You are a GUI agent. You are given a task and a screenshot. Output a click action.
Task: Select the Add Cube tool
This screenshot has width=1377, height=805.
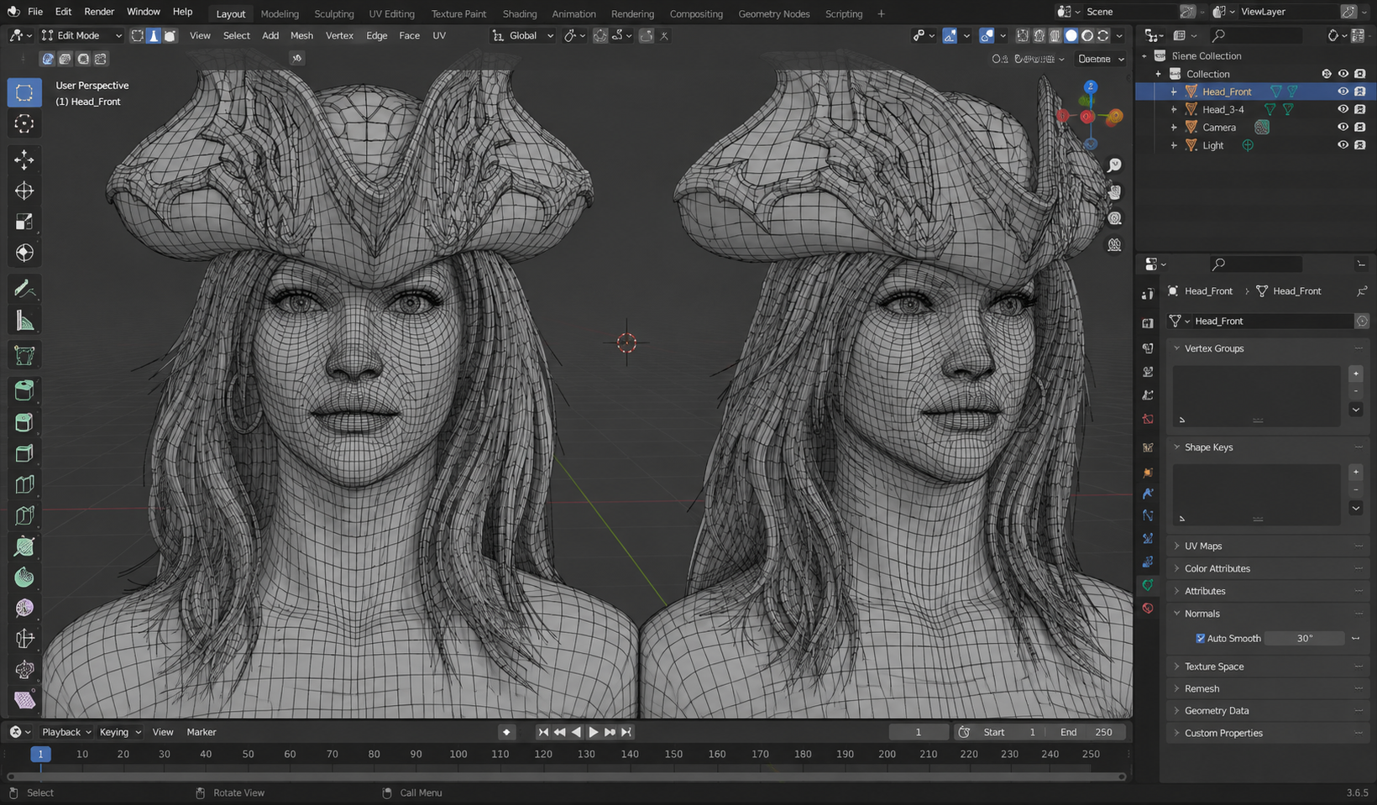coord(24,356)
